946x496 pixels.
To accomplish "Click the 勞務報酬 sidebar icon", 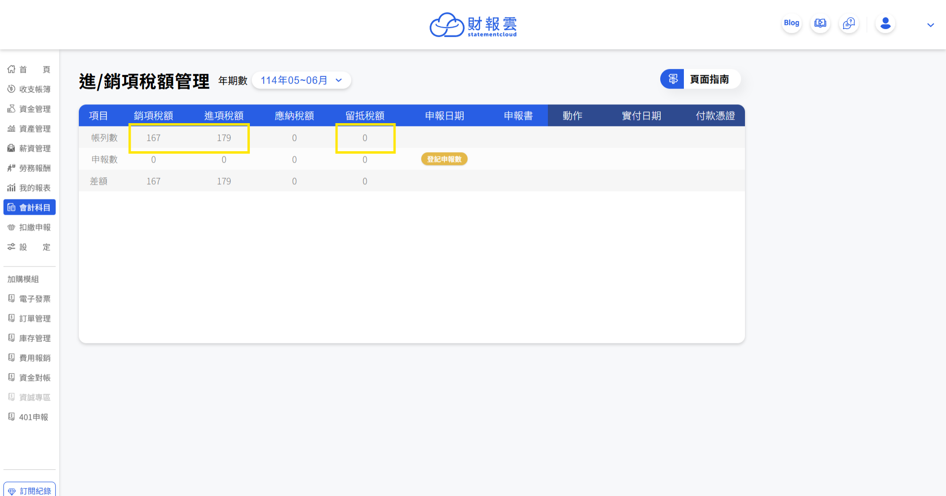I will pyautogui.click(x=11, y=168).
